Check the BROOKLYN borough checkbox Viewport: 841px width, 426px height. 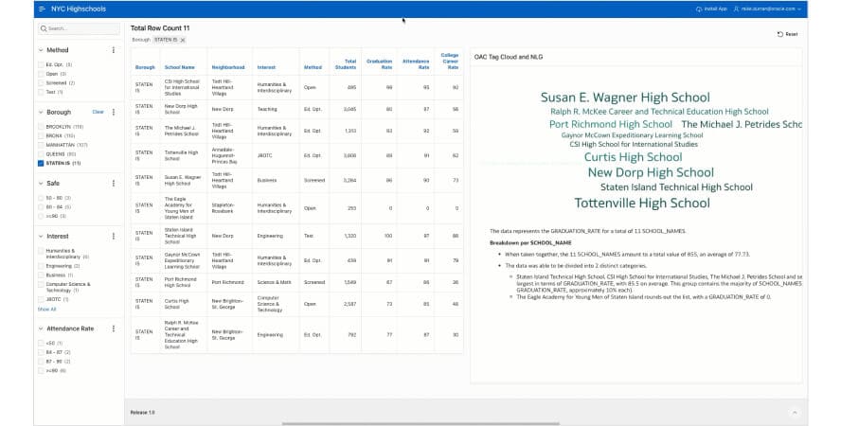[x=41, y=126]
